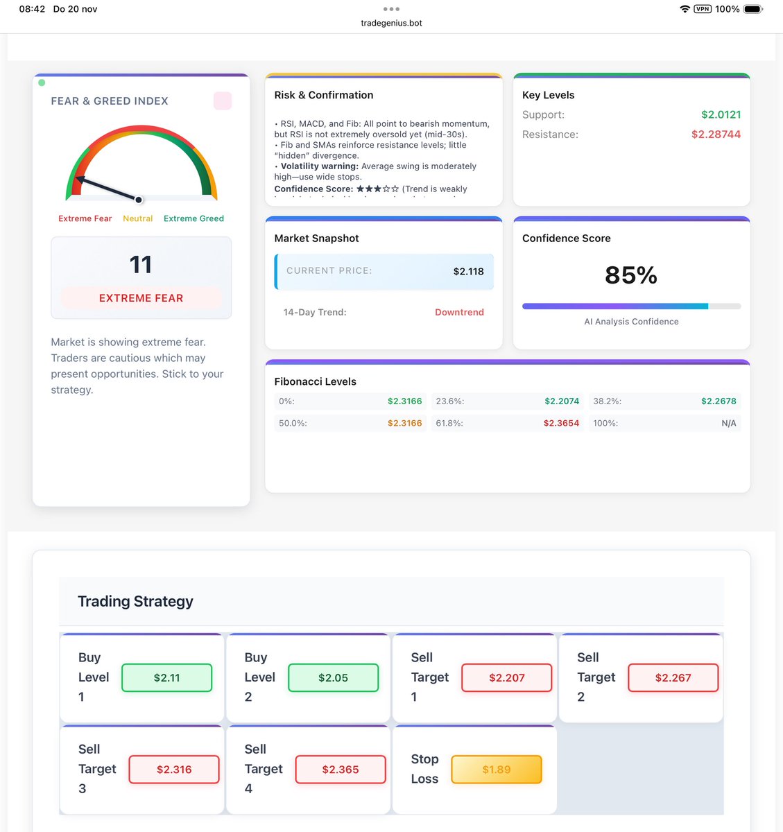Click the Neutral gauge label
783x832 pixels.
[x=137, y=218]
